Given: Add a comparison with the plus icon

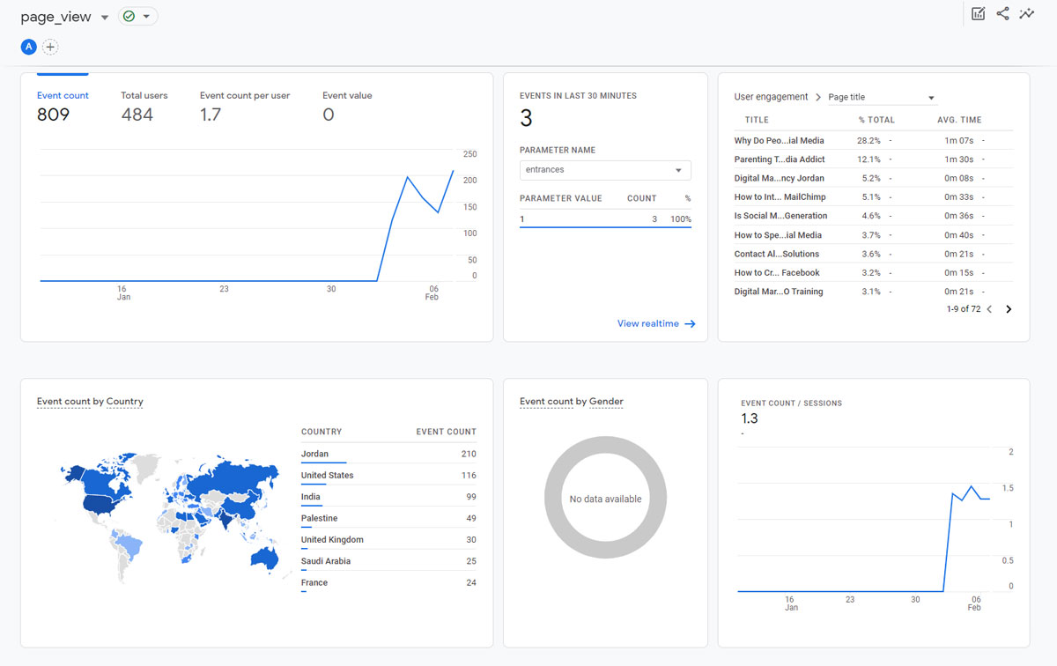Looking at the screenshot, I should [x=50, y=47].
